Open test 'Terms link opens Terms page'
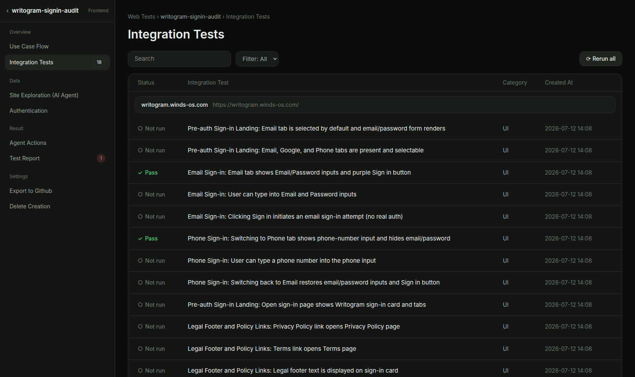635x377 pixels. 272,349
